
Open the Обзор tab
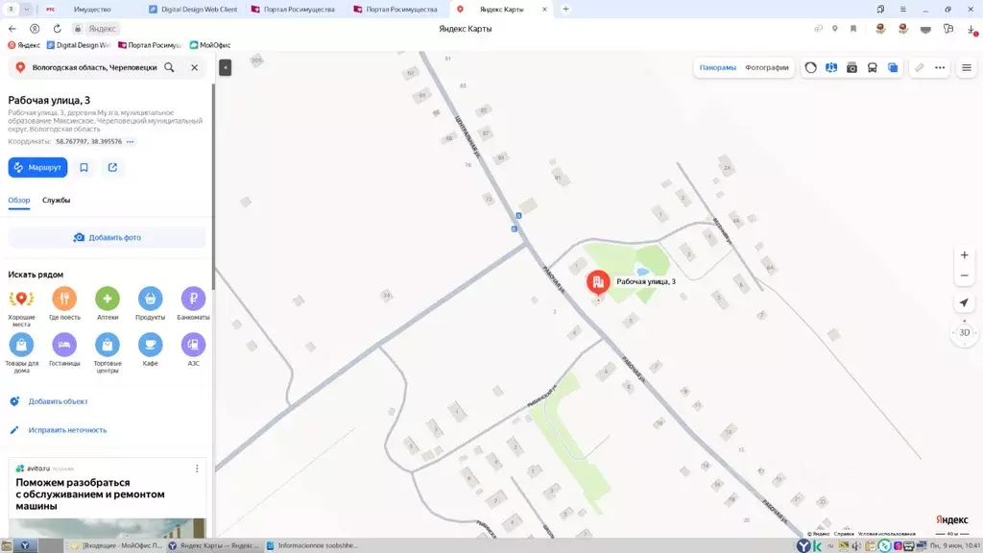pos(19,200)
